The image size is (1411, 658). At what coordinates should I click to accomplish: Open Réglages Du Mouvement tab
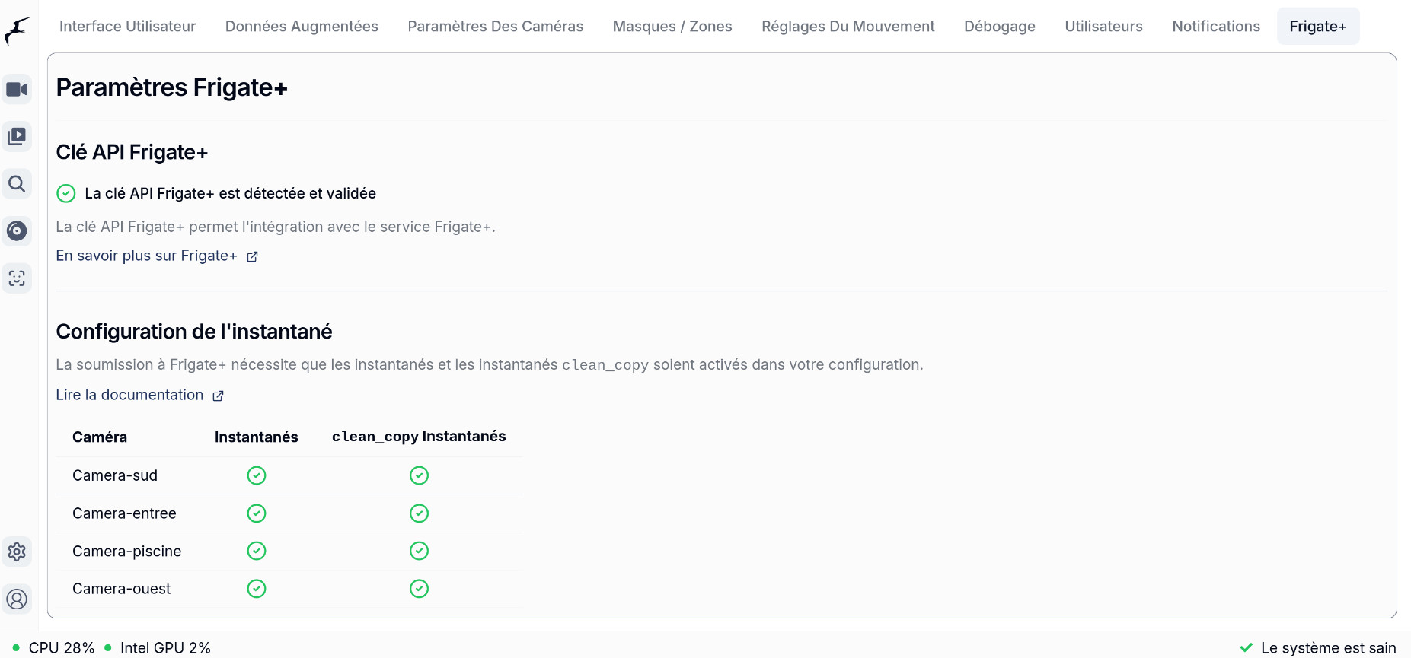point(848,27)
